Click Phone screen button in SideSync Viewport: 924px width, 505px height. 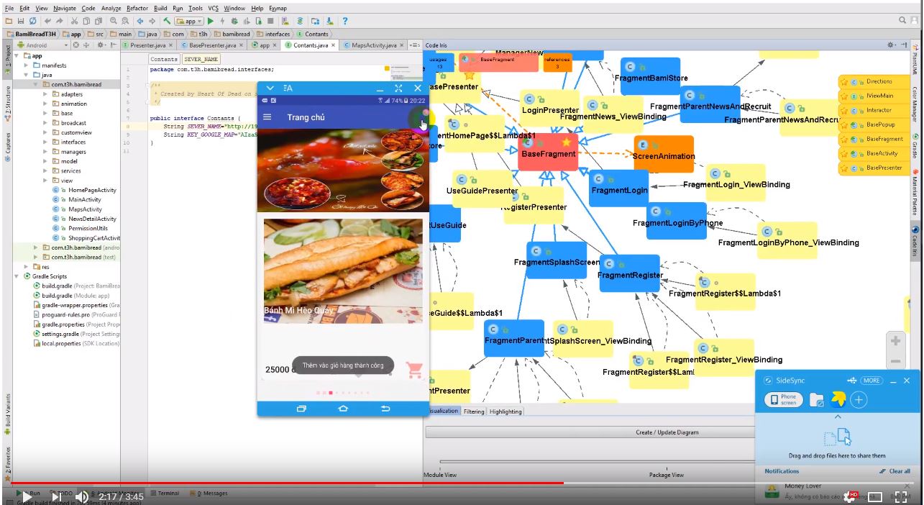click(x=783, y=400)
